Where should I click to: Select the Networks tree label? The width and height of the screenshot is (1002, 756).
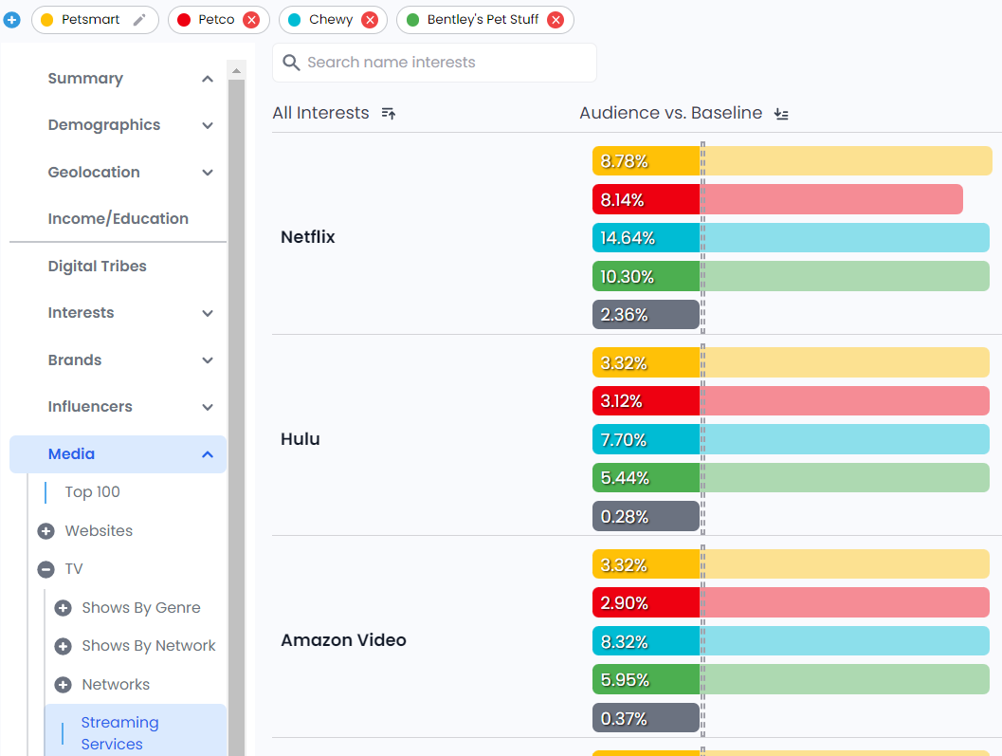click(116, 685)
